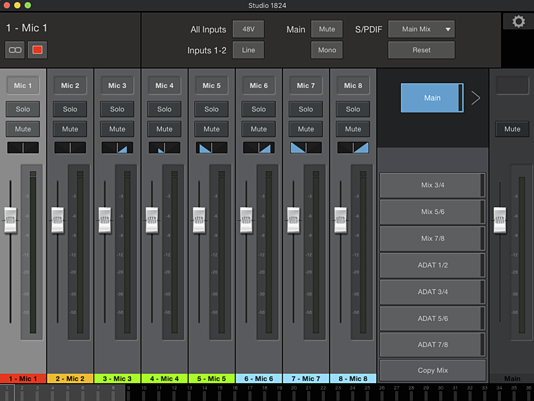This screenshot has height=401, width=534.
Task: Click the Mic 1 channel name button
Action: tap(23, 86)
